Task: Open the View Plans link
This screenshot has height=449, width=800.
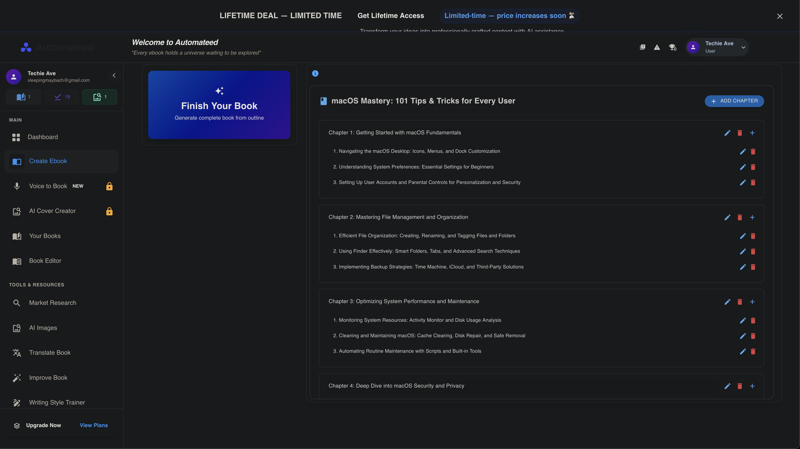Action: [93, 425]
